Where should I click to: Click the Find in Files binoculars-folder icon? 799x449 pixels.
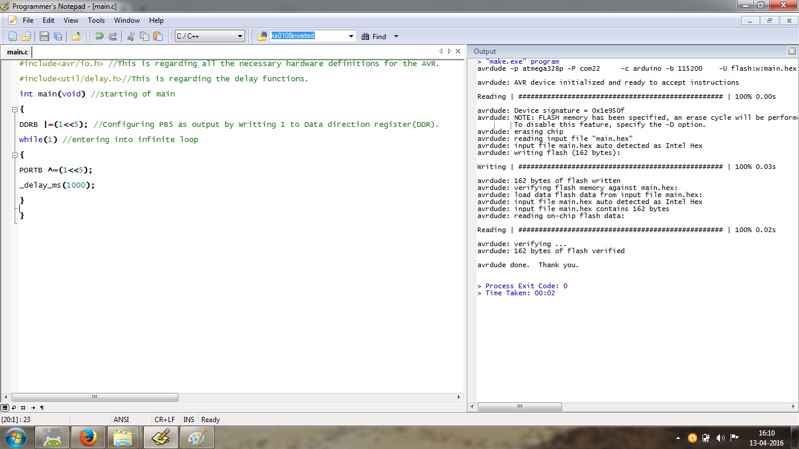[262, 36]
